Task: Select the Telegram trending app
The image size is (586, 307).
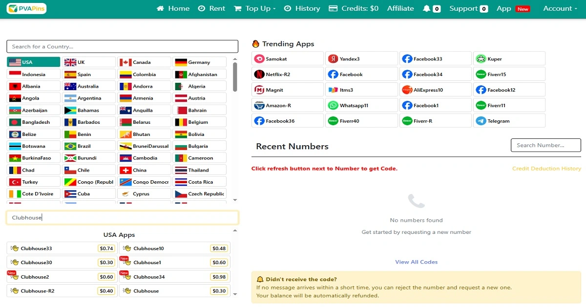Action: [509, 121]
